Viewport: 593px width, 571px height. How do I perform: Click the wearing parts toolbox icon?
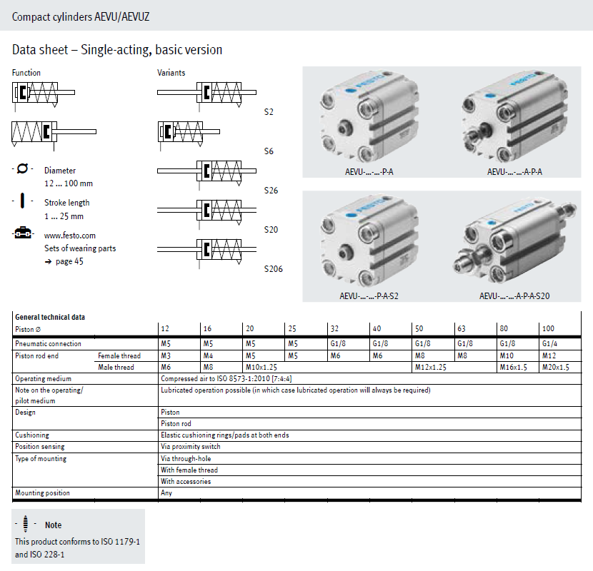23,233
